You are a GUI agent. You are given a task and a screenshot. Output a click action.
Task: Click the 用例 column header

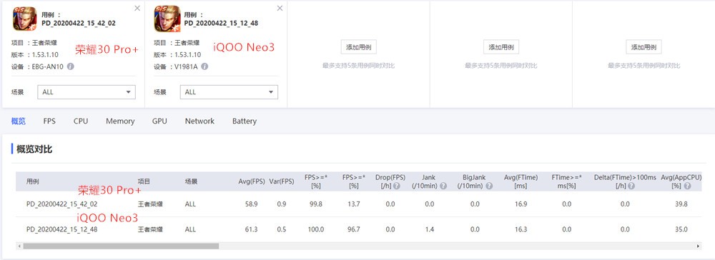[32, 181]
